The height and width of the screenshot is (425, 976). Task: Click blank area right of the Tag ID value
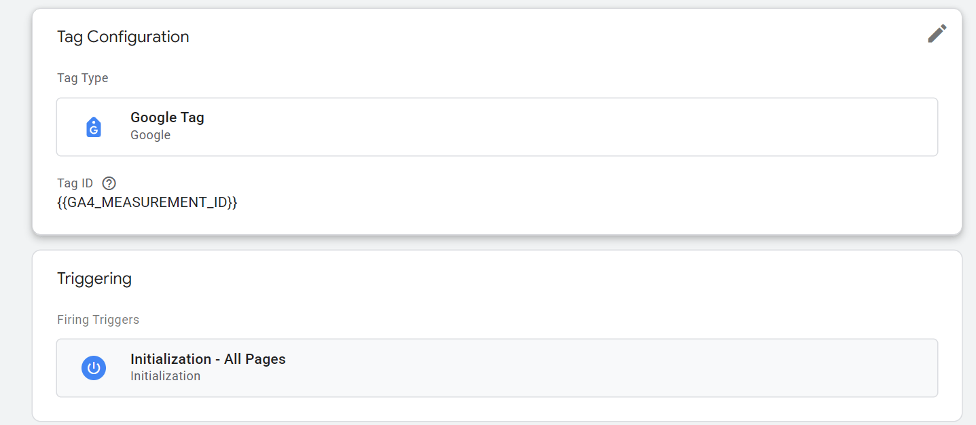tap(543, 202)
